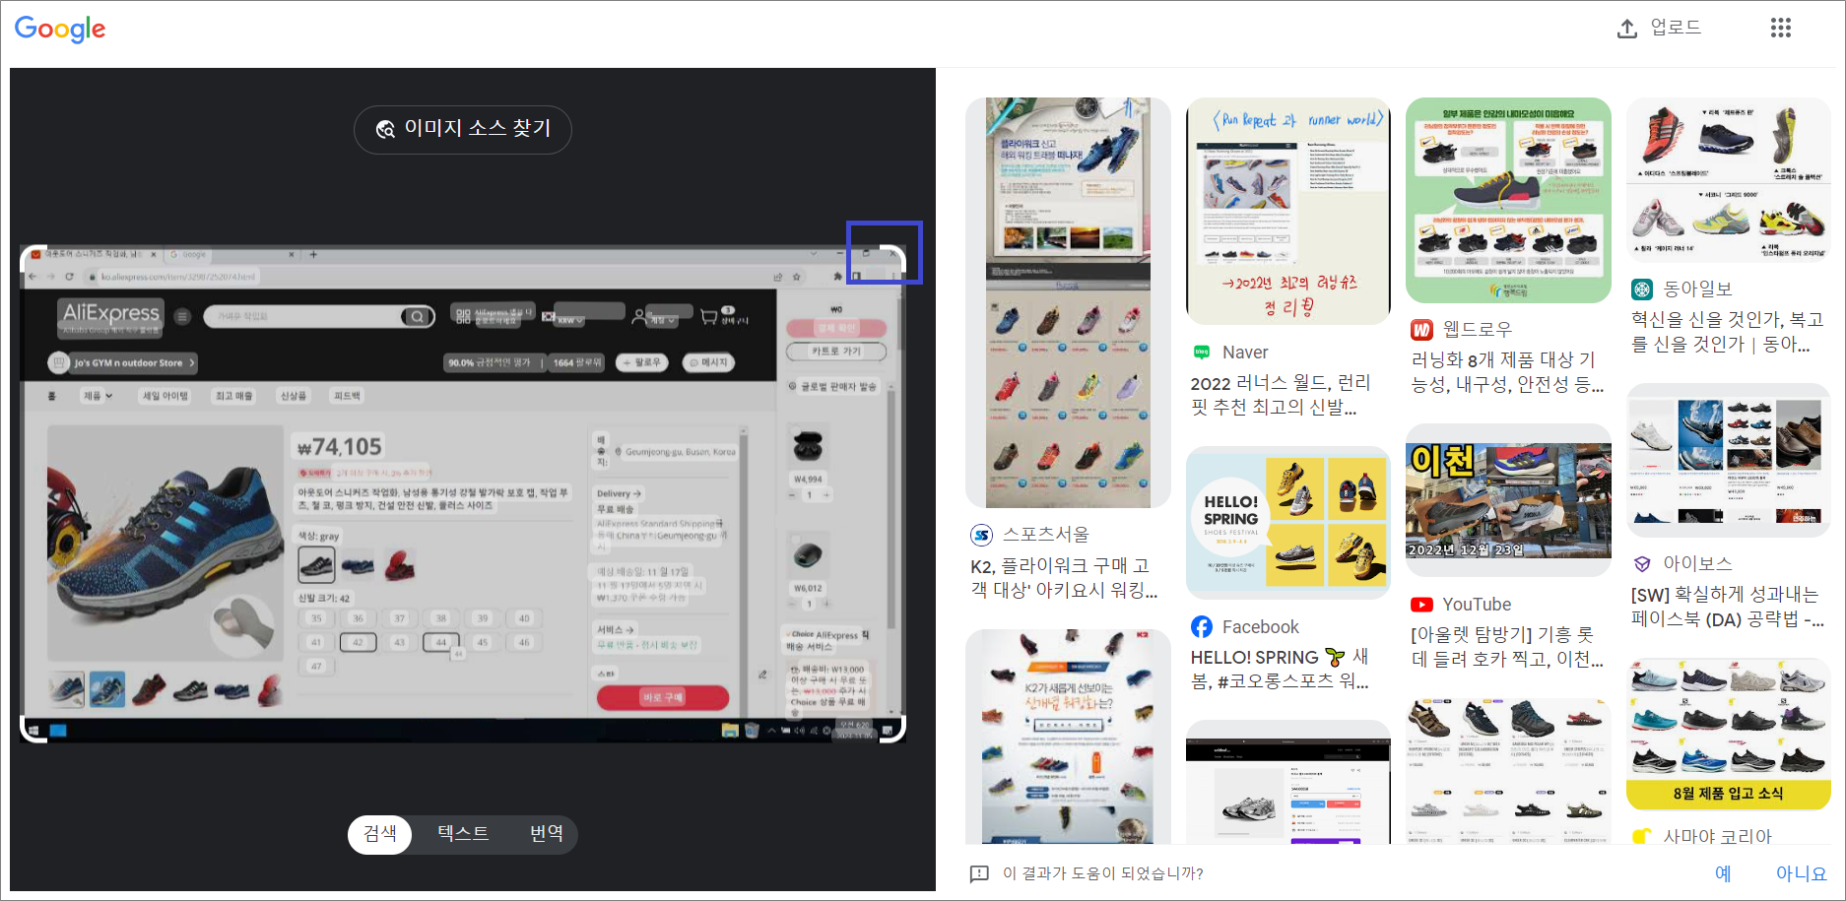Open the 이천 YouTube video thumbnail
The height and width of the screenshot is (901, 1846).
coord(1508,500)
